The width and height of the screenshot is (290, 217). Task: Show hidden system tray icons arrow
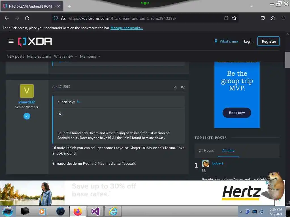point(241,212)
